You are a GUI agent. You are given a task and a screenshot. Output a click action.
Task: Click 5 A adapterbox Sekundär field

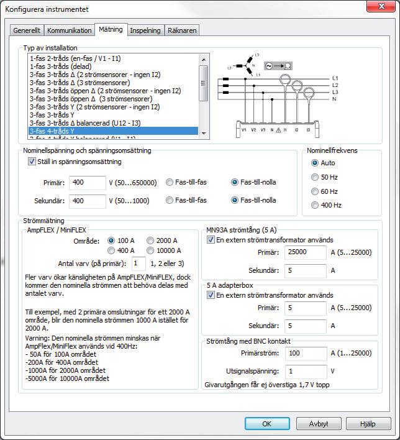[x=306, y=326]
